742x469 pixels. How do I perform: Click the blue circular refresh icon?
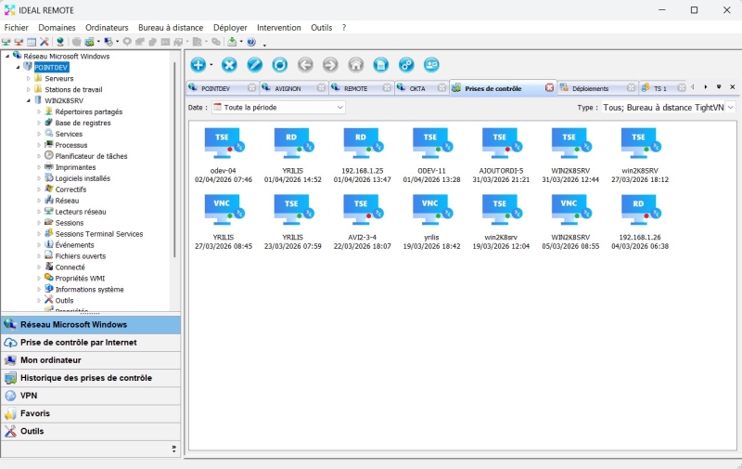coord(279,65)
